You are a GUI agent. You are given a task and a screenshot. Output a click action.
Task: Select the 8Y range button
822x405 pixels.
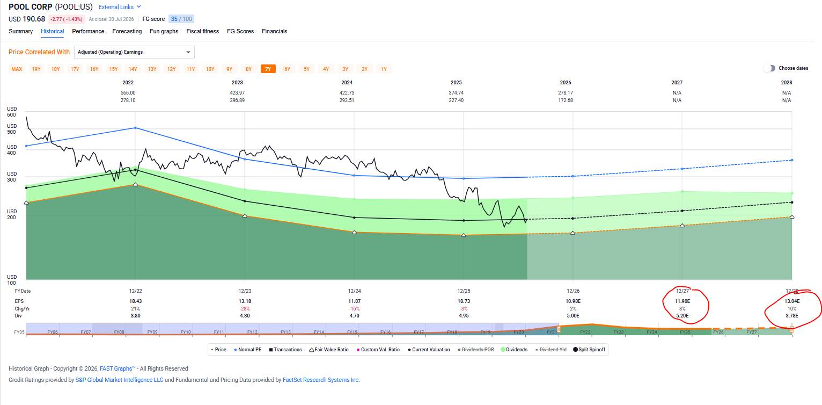point(248,69)
